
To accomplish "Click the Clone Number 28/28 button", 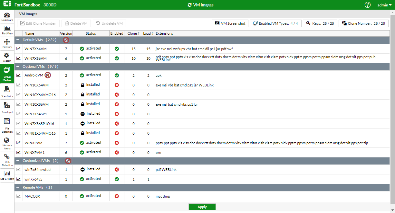I will tap(363, 23).
